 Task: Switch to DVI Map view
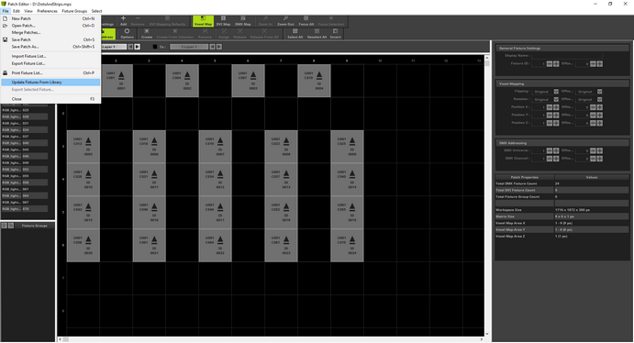pyautogui.click(x=223, y=21)
